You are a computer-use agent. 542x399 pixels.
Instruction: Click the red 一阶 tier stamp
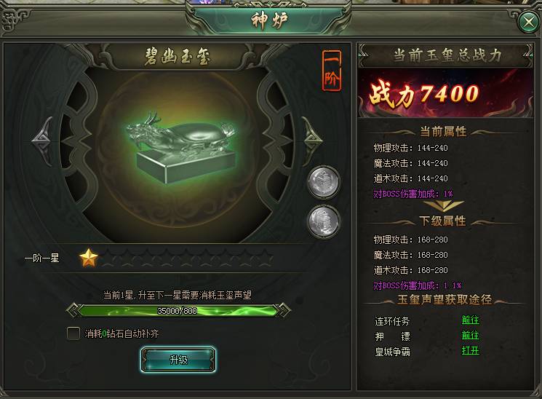(x=332, y=71)
